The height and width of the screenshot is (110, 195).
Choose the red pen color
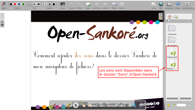click(15, 4)
